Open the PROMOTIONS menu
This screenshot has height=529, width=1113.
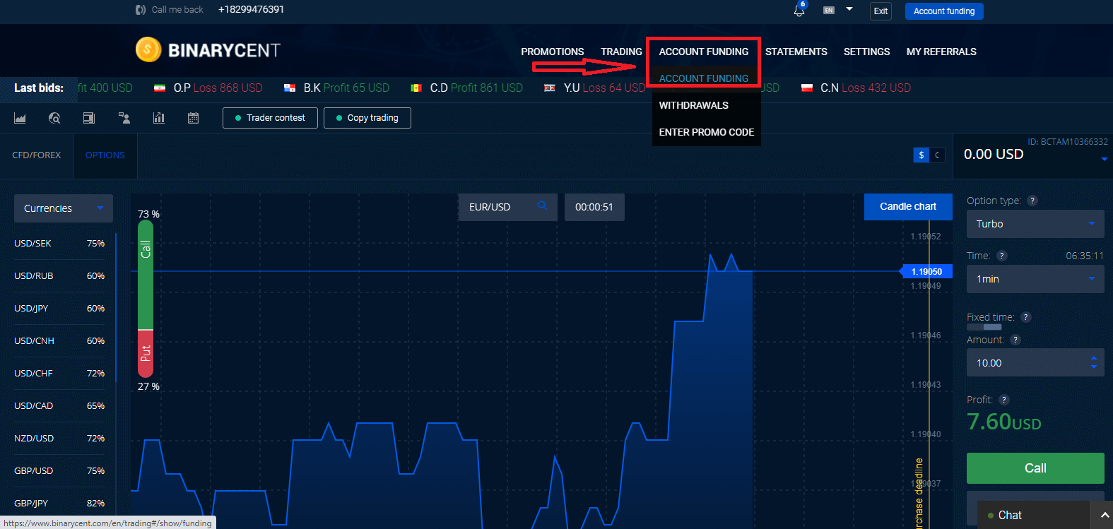(553, 52)
